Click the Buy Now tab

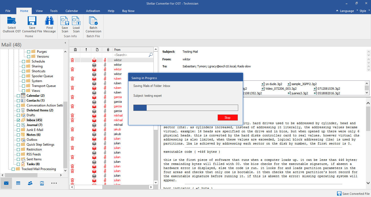128,11
